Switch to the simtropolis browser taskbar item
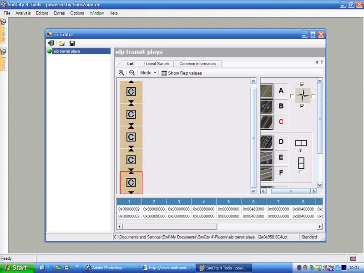 tap(167, 268)
